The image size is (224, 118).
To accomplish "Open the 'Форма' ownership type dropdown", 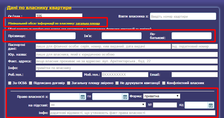I will pos(162,96).
